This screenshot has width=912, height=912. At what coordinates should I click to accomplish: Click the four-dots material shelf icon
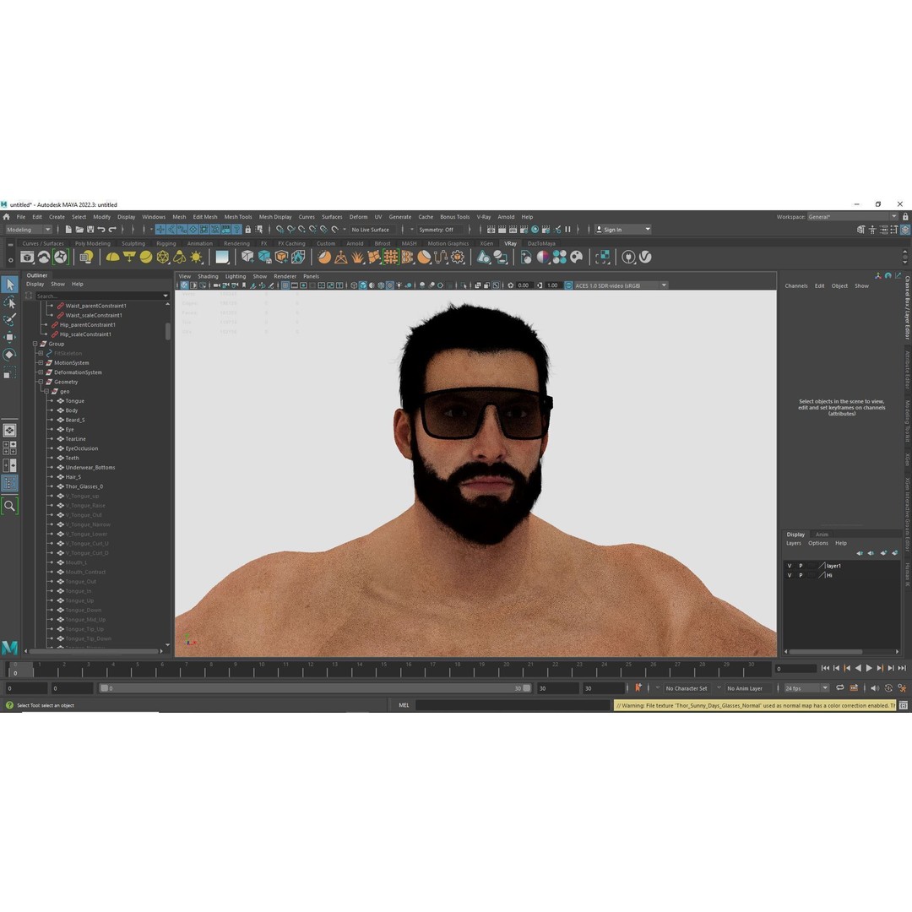tap(560, 257)
